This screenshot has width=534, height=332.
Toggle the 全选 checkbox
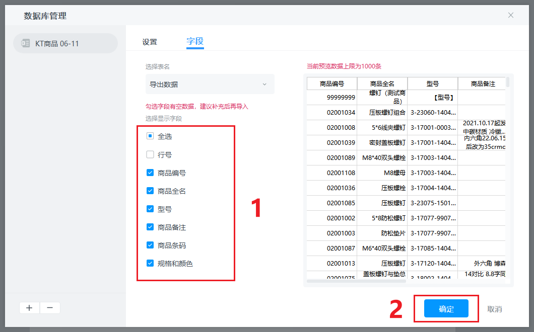click(150, 136)
